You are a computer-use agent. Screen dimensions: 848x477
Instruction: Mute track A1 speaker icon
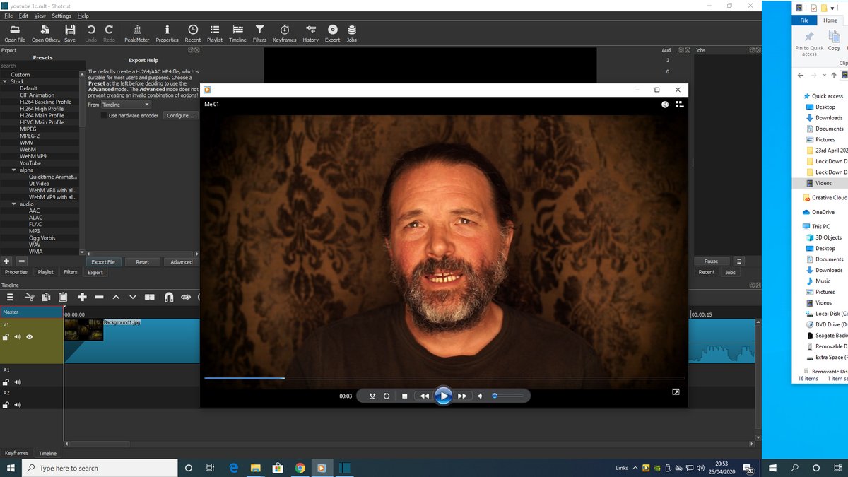pyautogui.click(x=18, y=382)
